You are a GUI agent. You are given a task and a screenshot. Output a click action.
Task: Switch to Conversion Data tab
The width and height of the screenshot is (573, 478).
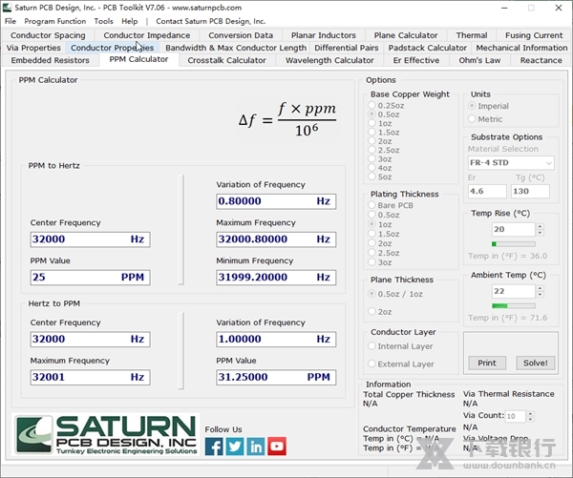pyautogui.click(x=241, y=35)
